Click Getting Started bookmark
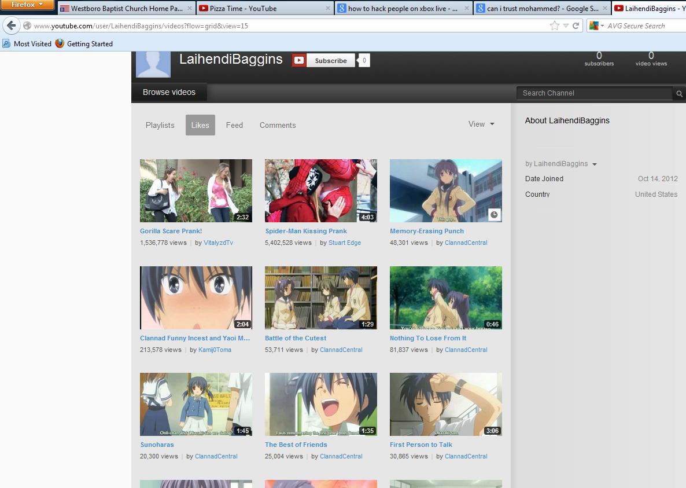Viewport: 686px width, 488px height. [x=84, y=44]
